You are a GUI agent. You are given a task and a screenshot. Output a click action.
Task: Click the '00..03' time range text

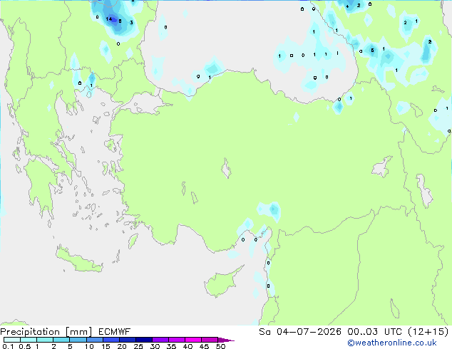pyautogui.click(x=362, y=332)
